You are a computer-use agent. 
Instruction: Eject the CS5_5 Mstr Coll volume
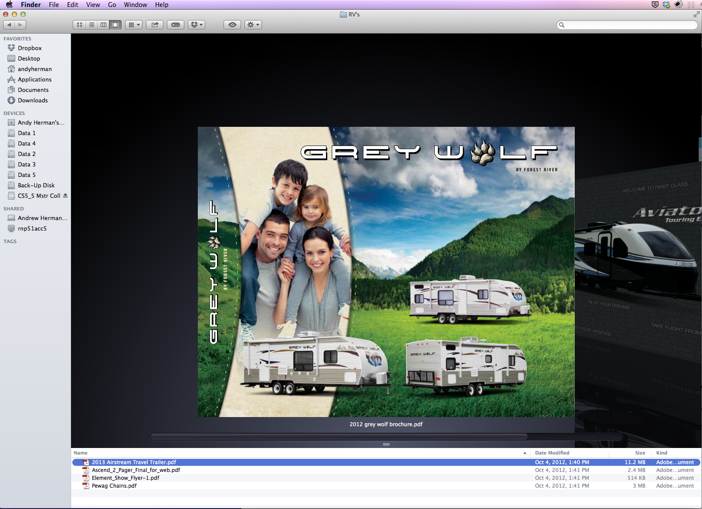65,195
